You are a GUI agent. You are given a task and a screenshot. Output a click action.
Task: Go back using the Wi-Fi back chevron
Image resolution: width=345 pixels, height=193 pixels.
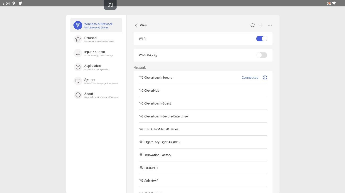tap(136, 25)
